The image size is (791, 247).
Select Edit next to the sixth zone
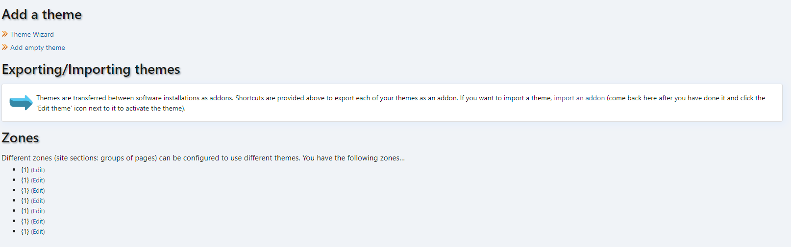pyautogui.click(x=38, y=222)
